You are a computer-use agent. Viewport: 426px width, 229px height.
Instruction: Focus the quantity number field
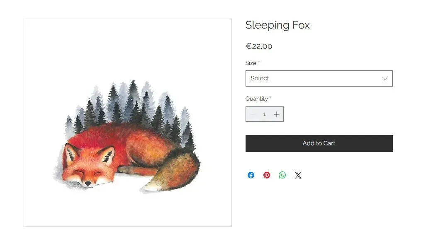pos(264,114)
